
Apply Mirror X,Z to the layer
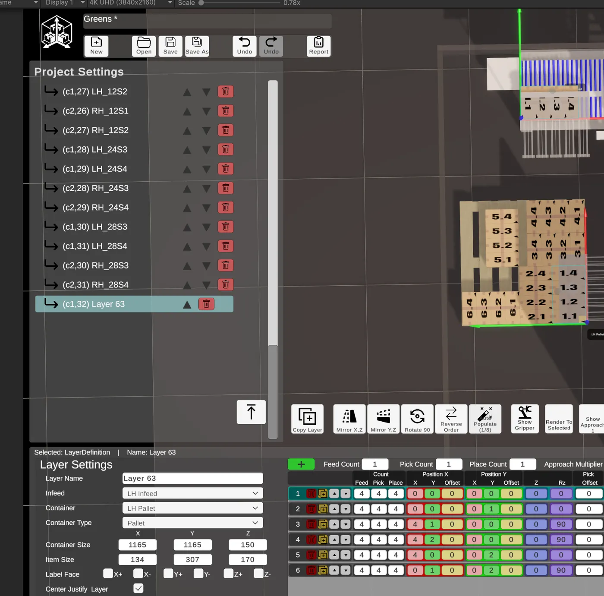click(x=349, y=419)
